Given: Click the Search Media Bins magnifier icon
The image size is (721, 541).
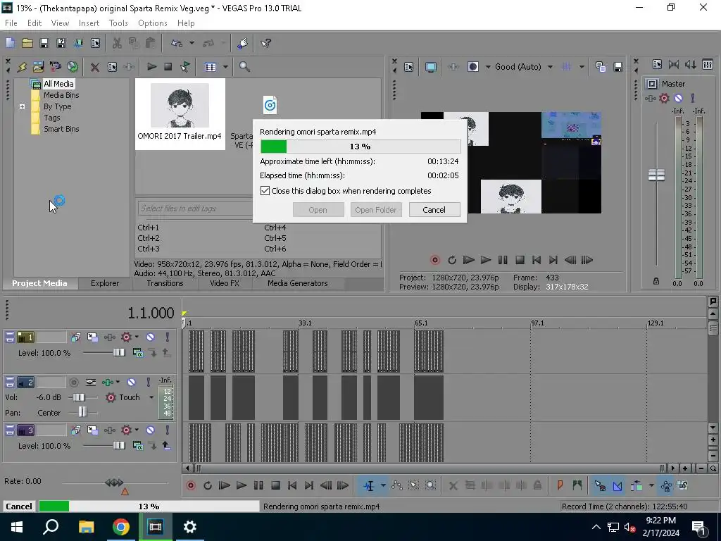Looking at the screenshot, I should pyautogui.click(x=244, y=67).
